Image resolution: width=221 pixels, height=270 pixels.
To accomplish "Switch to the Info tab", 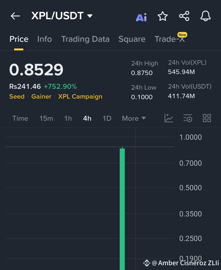I will point(45,39).
